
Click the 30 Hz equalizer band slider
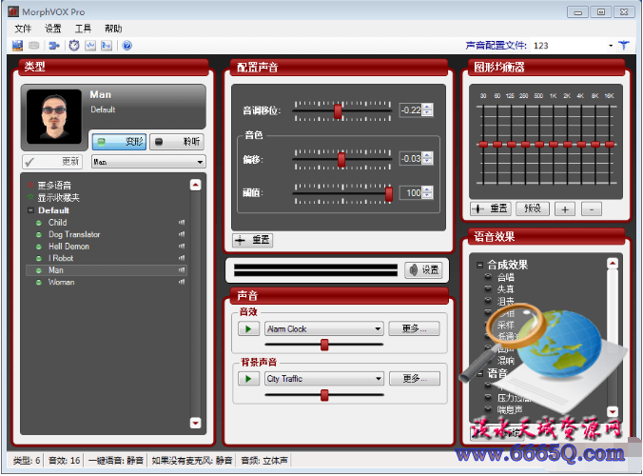483,144
